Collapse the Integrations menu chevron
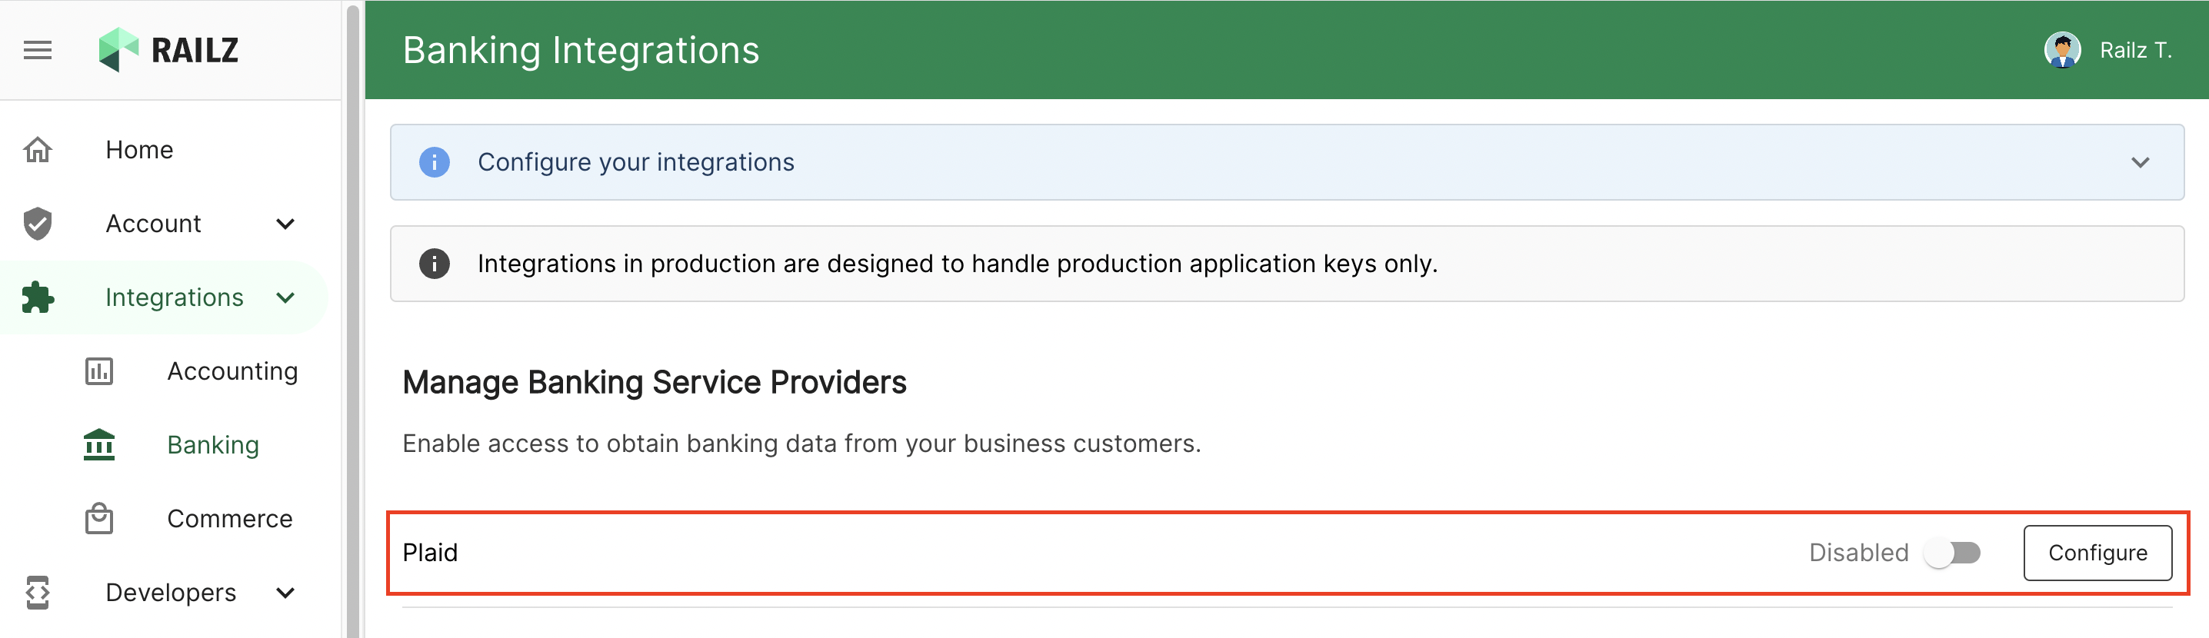Image resolution: width=2209 pixels, height=638 pixels. (285, 297)
